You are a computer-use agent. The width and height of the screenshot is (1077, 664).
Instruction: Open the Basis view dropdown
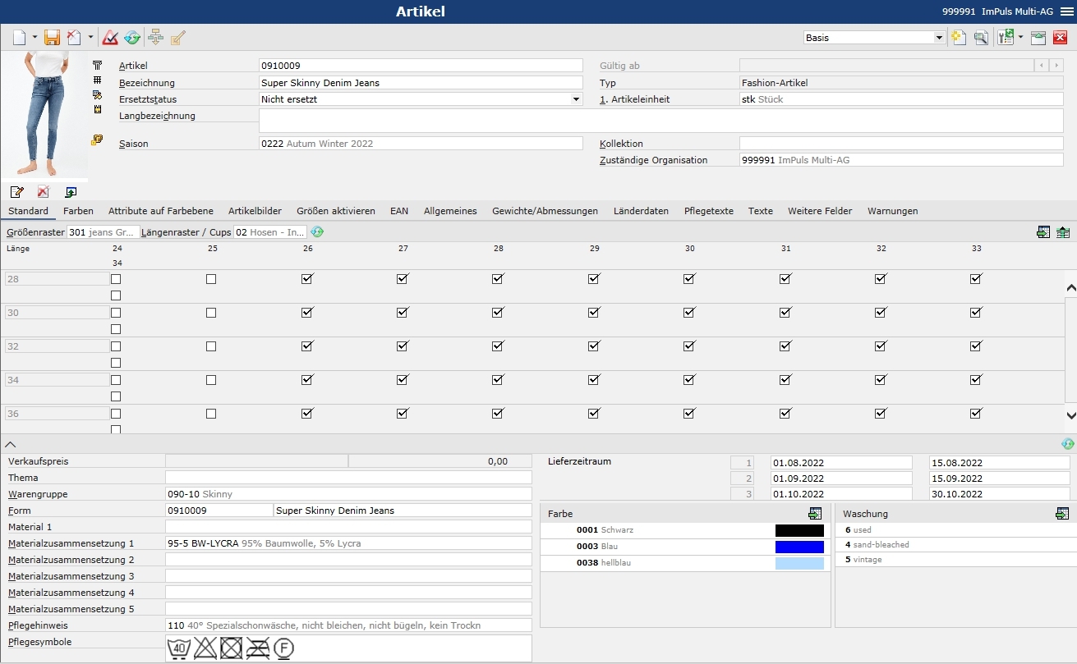[940, 38]
